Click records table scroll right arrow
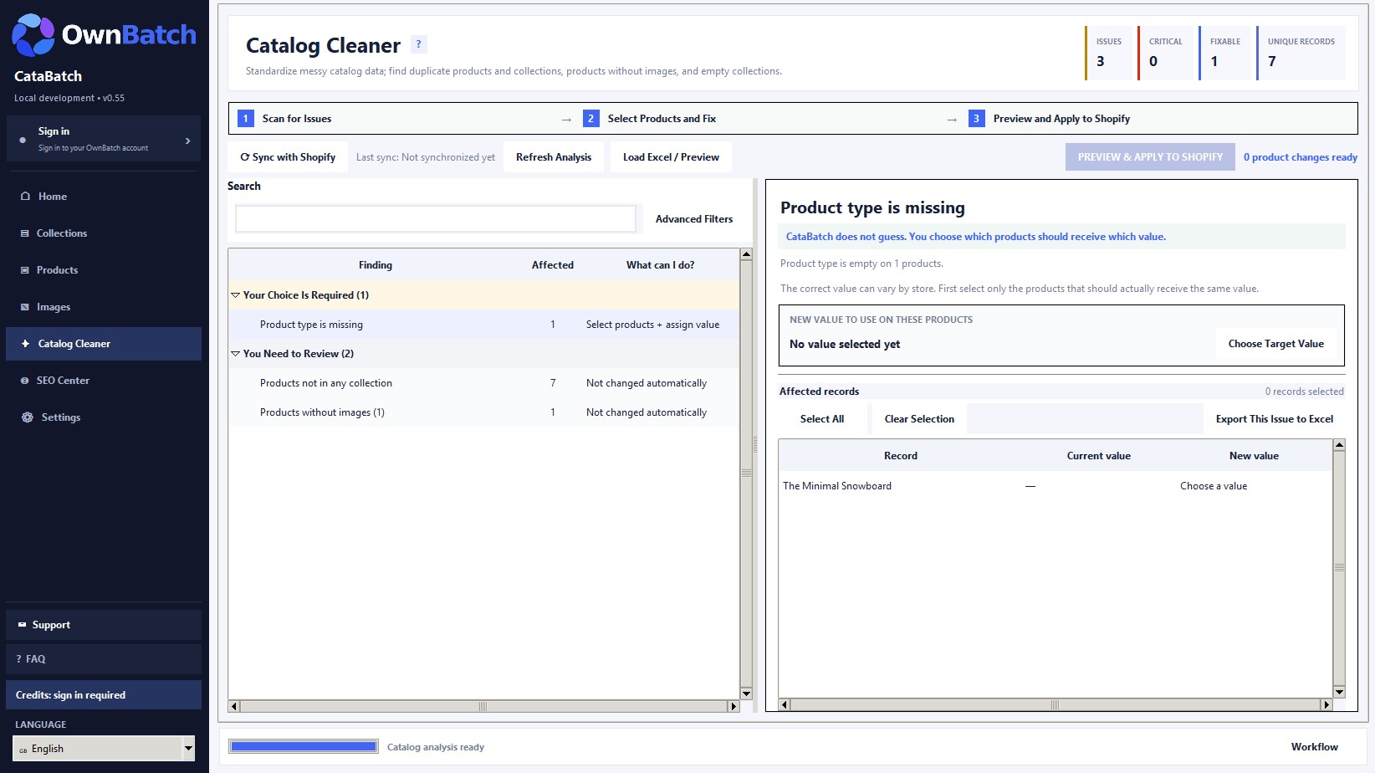The width and height of the screenshot is (1375, 773). (x=1326, y=704)
